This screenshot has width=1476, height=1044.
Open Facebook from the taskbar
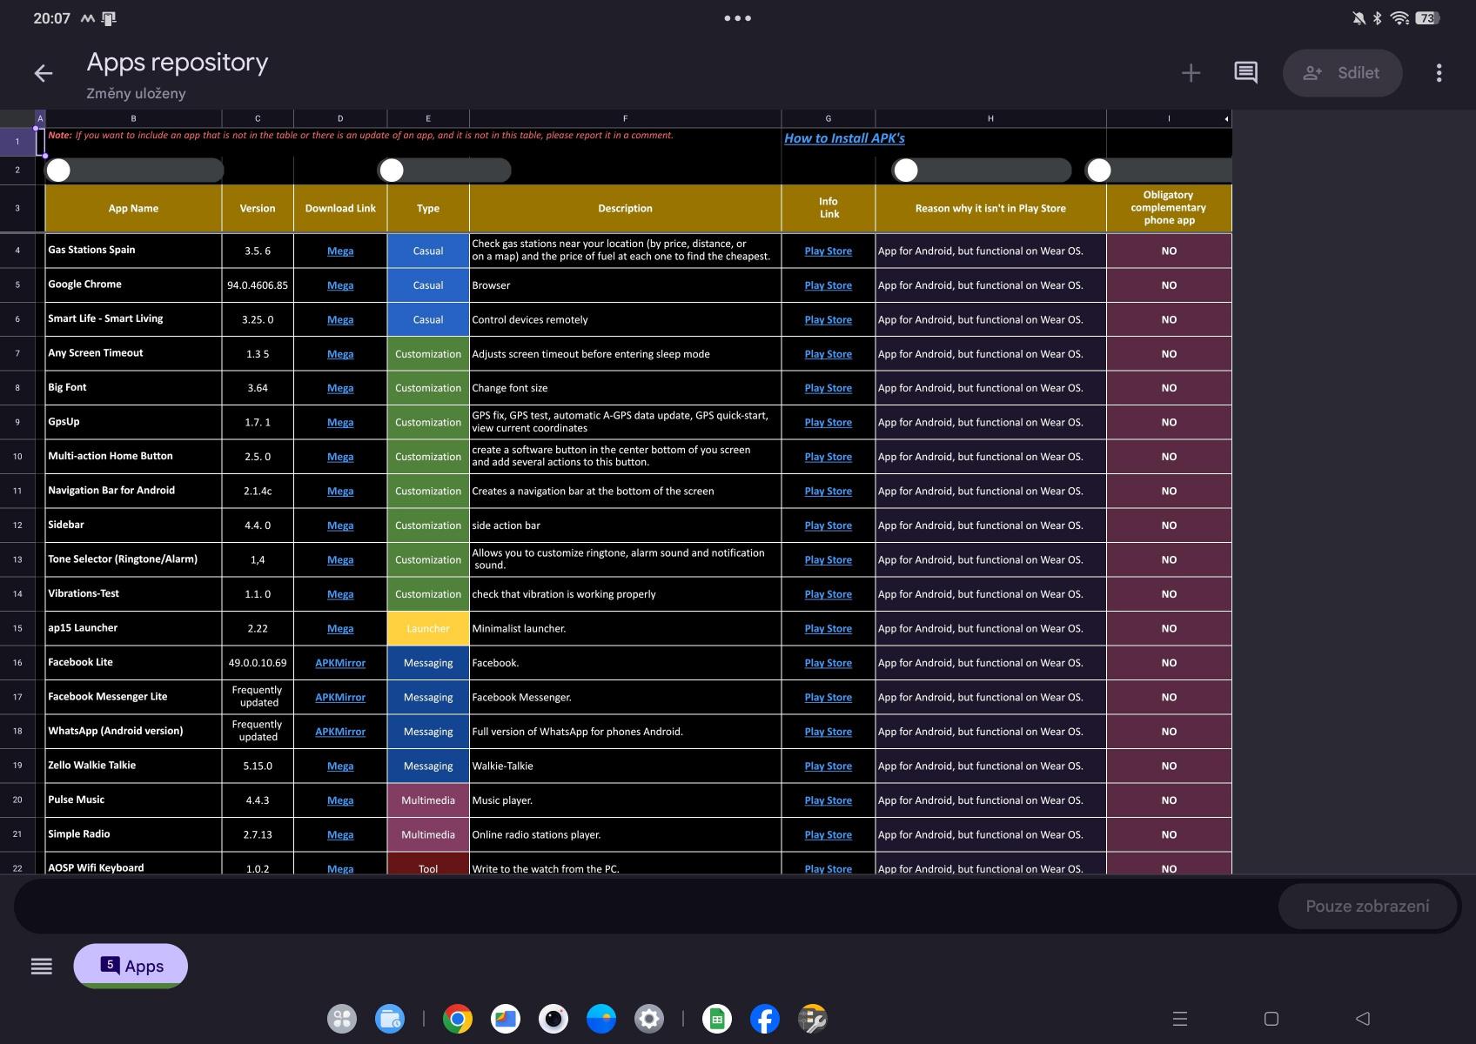point(764,1019)
